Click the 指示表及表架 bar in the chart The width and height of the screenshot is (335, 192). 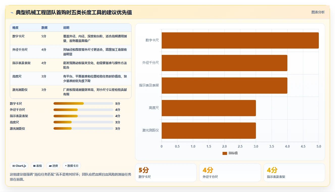tap(224, 86)
